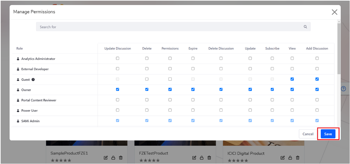Uncheck Owner's Subscribe checkbox

[272, 89]
